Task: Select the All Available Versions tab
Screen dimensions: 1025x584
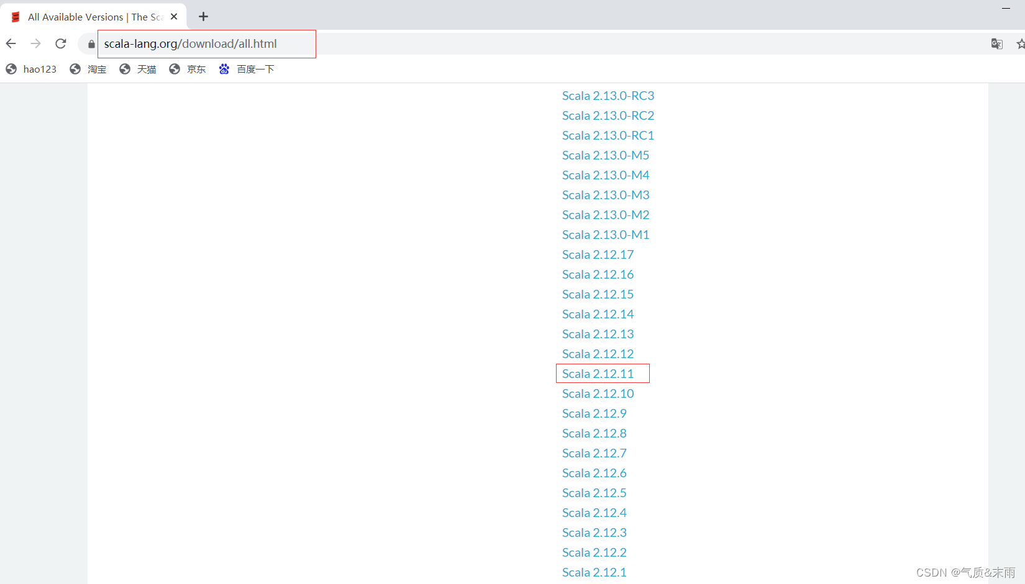Action: tap(93, 17)
